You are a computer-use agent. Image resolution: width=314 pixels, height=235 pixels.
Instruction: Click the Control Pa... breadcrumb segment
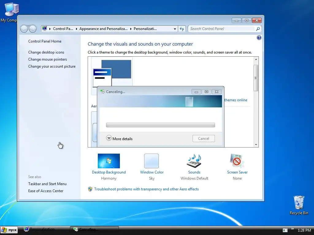pos(63,29)
